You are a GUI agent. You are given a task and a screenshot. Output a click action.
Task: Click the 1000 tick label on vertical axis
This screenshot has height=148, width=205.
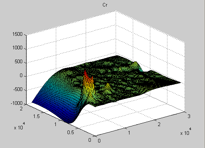tap(18, 48)
